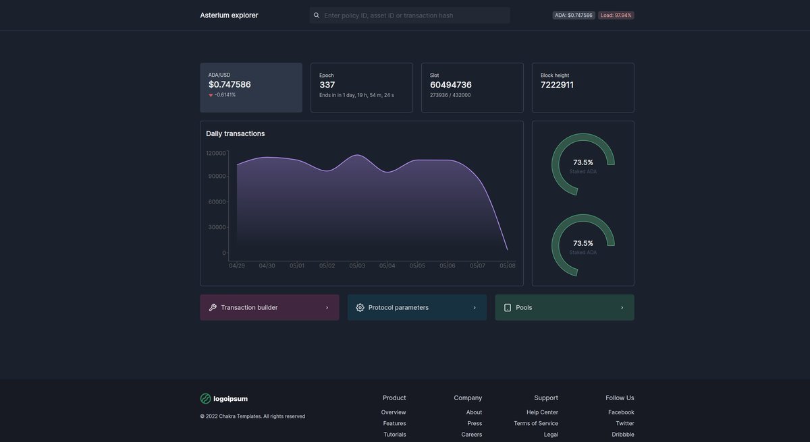Open the Facebook footer link
The width and height of the screenshot is (810, 442).
tap(621, 412)
